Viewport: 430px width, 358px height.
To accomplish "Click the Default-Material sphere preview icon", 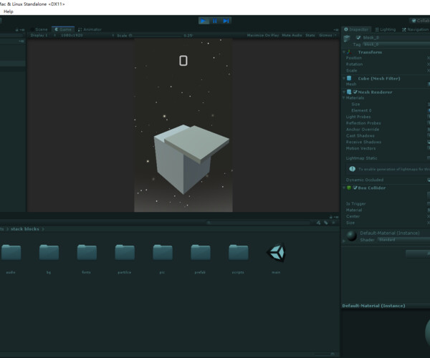I will tap(351, 236).
